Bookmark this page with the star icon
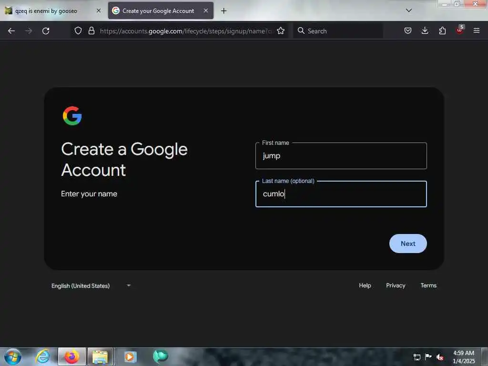Viewport: 488px width, 366px height. pos(281,30)
